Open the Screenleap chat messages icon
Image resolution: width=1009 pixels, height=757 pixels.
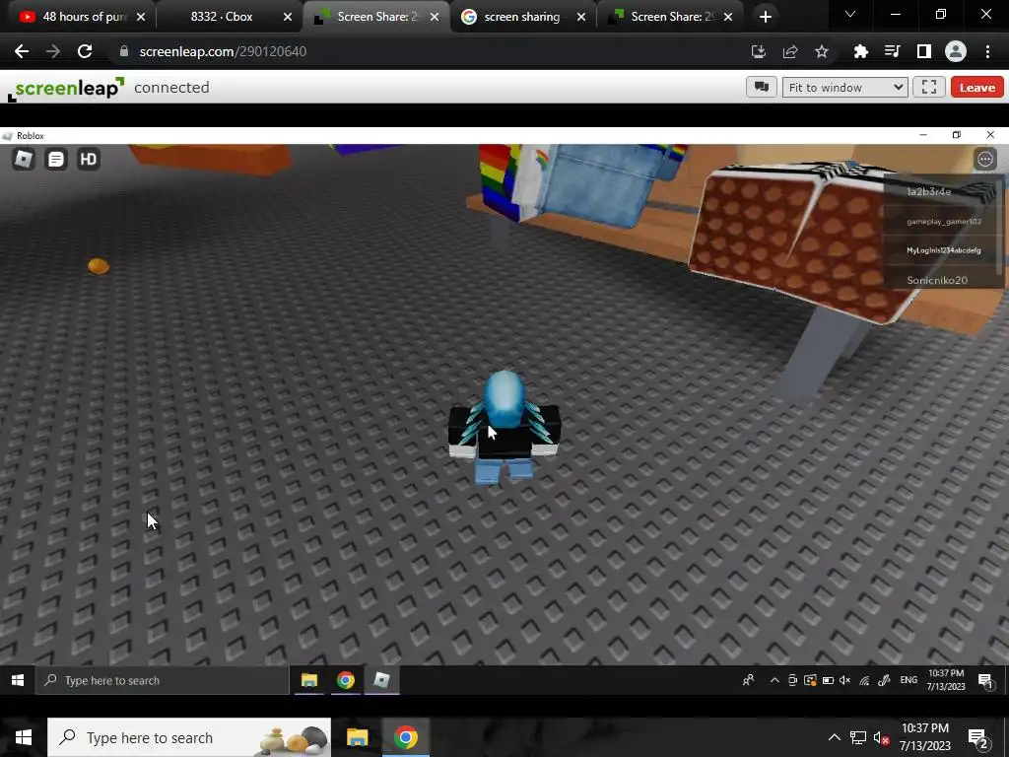tap(762, 87)
